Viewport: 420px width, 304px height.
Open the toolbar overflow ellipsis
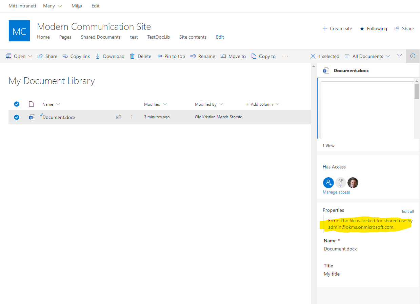pyautogui.click(x=285, y=56)
